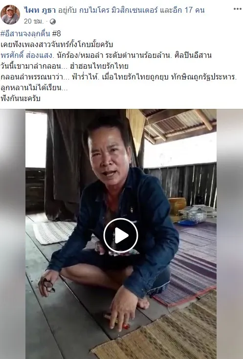Image resolution: width=243 pixels, height=359 pixels.
Task: Click caption line starting กลอนลำพรรณนาว่า
Action: click(119, 77)
